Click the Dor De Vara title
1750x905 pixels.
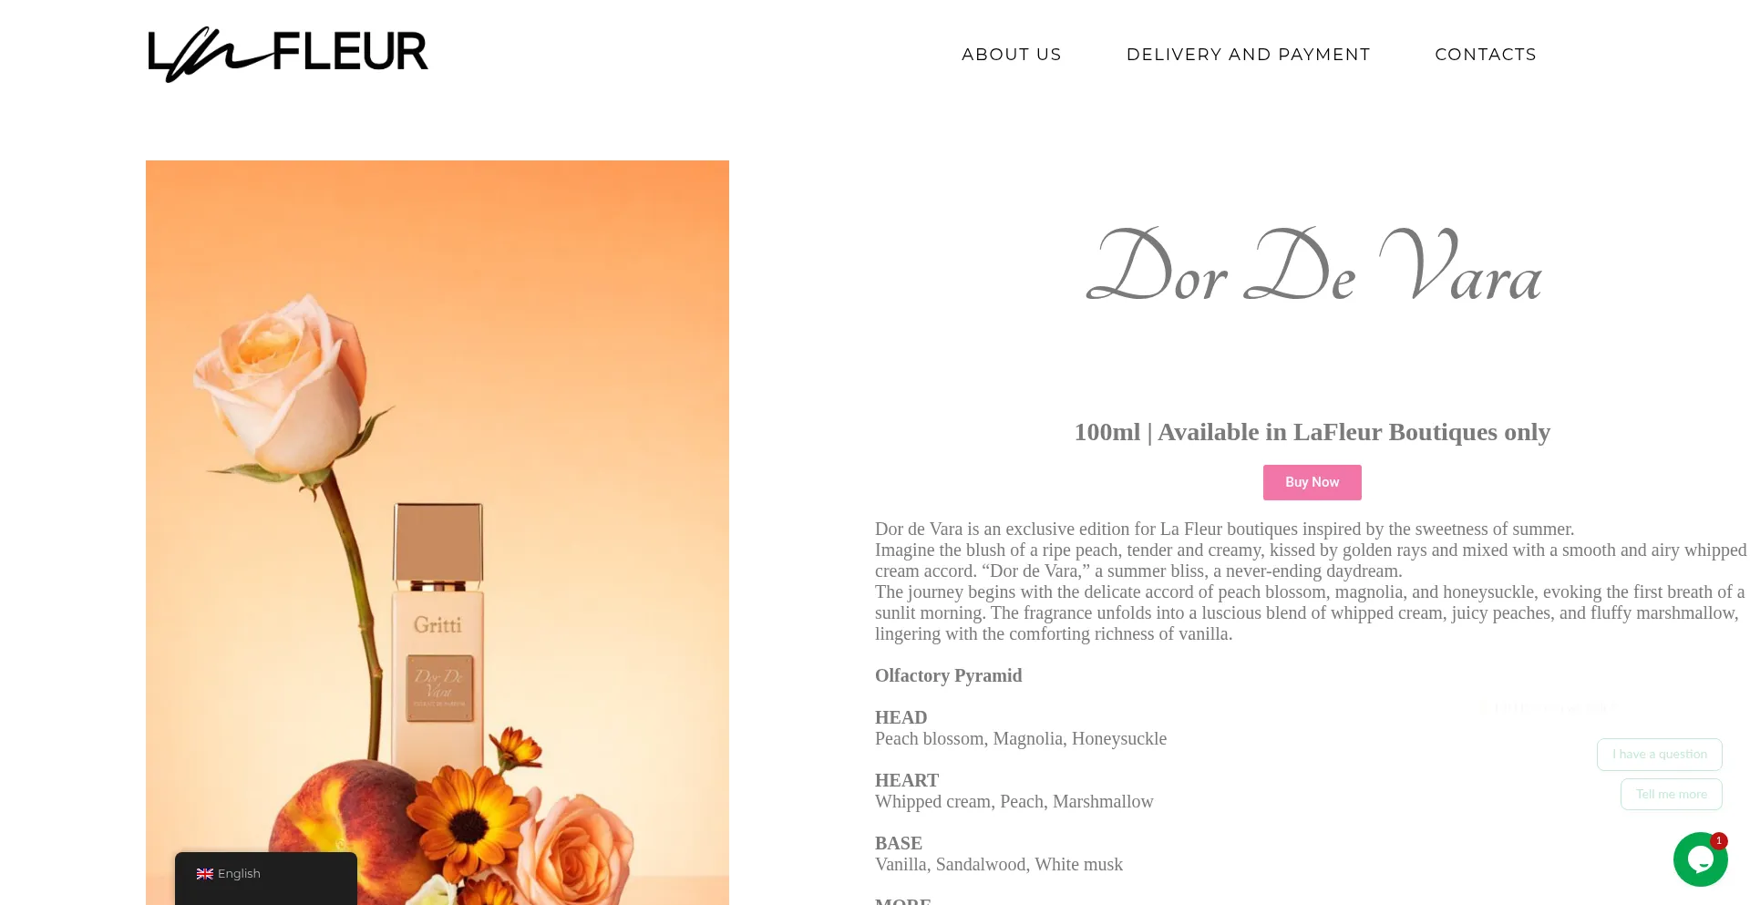click(1312, 266)
